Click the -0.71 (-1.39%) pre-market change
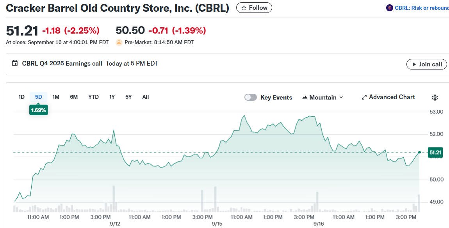 [x=177, y=30]
